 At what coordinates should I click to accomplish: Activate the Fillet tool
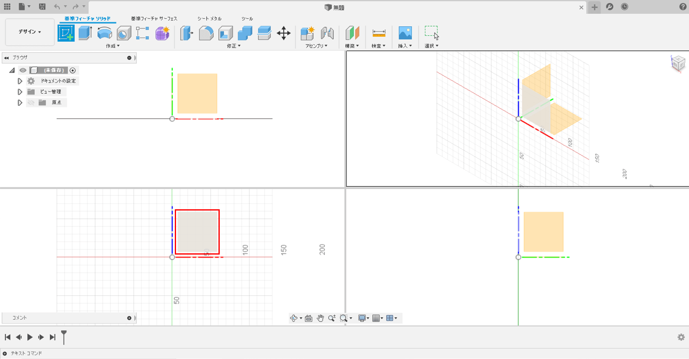206,33
